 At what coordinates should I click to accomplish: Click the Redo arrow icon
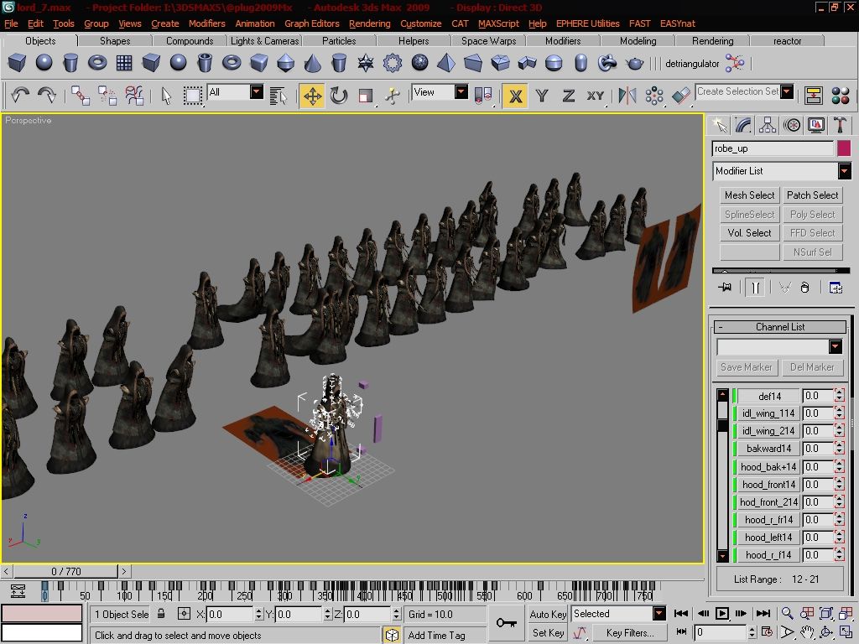click(x=47, y=96)
